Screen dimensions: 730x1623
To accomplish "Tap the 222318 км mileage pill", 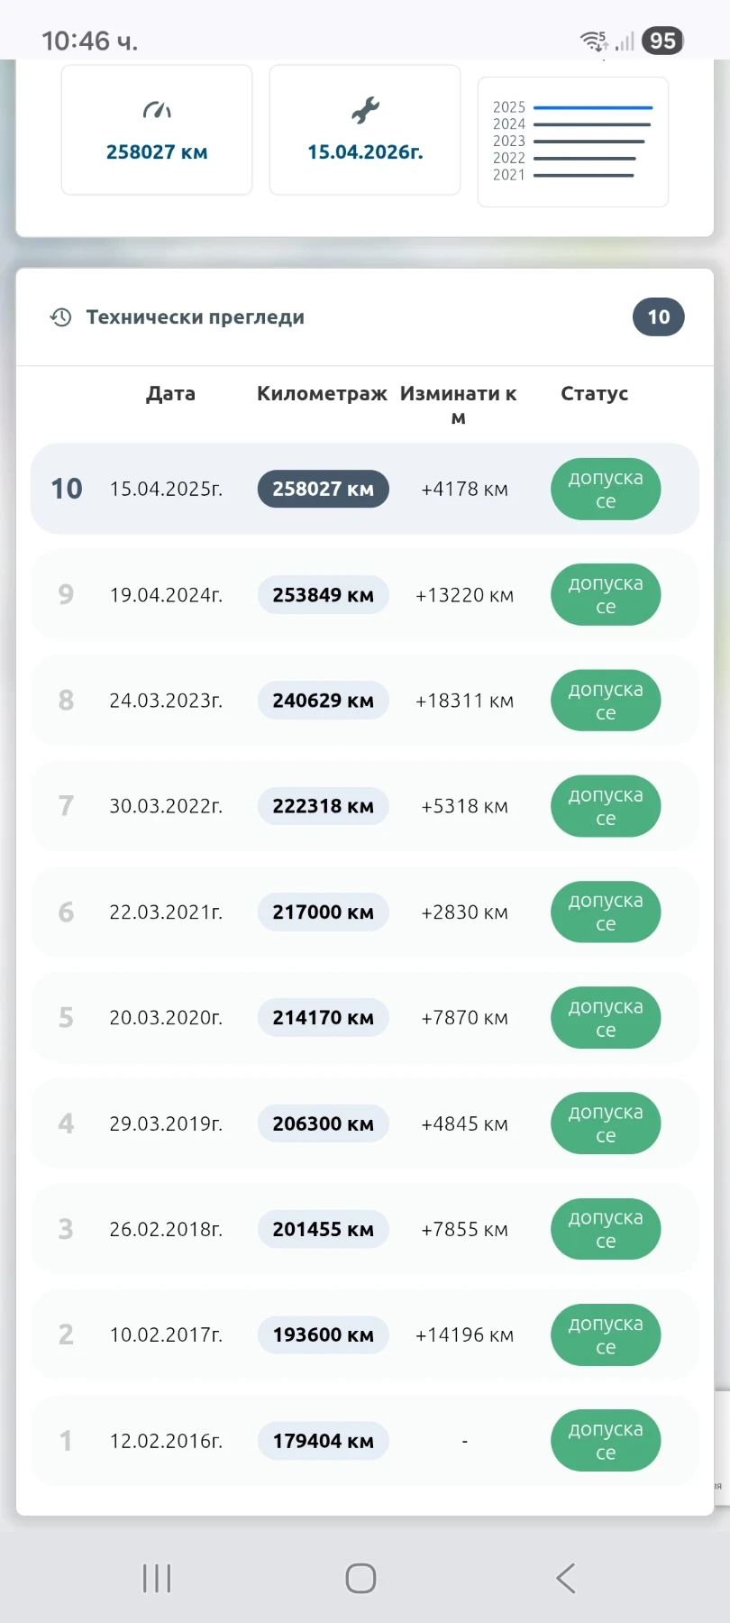I will tap(323, 806).
